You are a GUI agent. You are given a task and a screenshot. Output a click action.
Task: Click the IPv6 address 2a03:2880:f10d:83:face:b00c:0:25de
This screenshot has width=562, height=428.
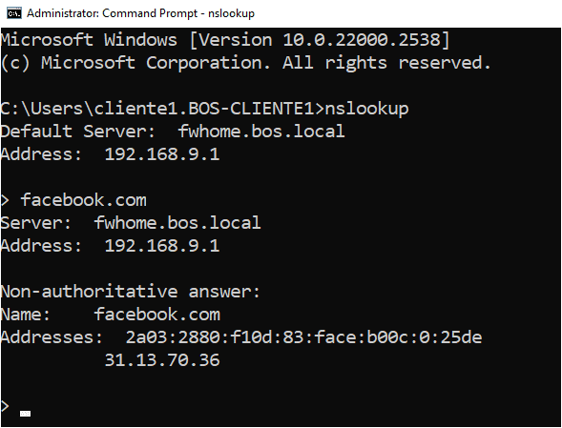[303, 337]
